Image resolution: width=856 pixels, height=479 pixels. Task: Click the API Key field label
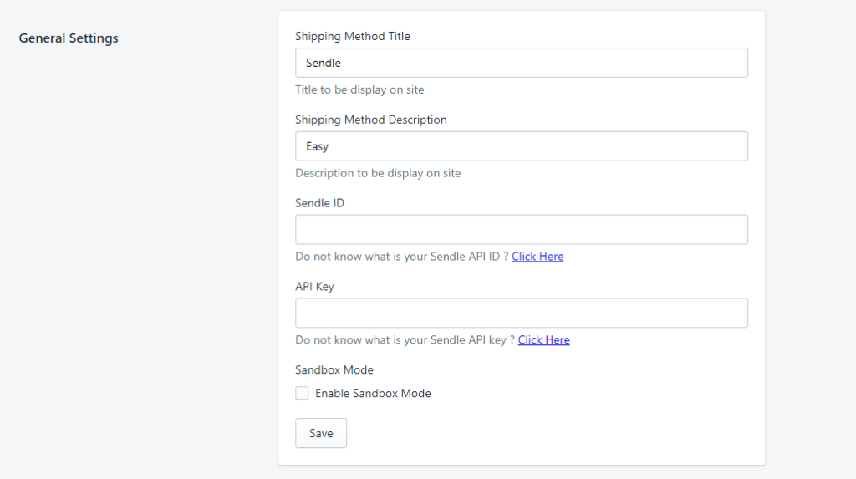point(314,287)
